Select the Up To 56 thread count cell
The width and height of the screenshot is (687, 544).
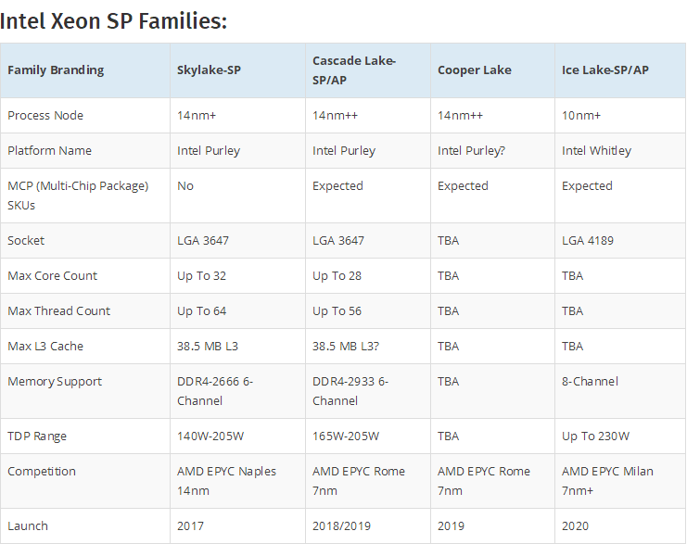pos(337,311)
